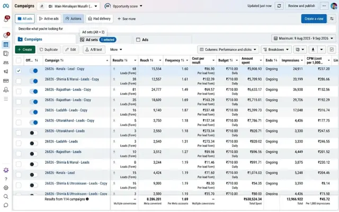This screenshot has width=339, height=212.
Task: Turn off Uttarakhand - Leads - Copy toggle
Action: point(34,122)
